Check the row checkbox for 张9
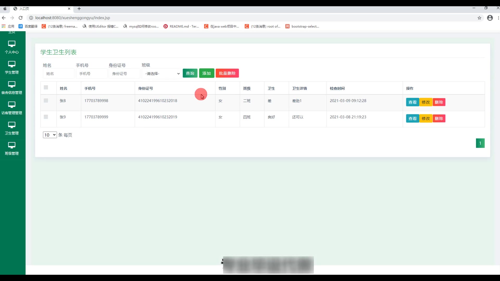This screenshot has height=281, width=500. [46, 117]
